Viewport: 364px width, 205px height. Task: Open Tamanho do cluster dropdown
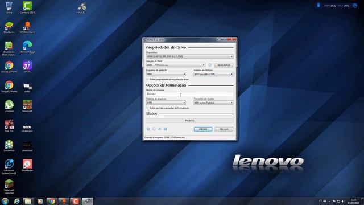[x=213, y=102]
